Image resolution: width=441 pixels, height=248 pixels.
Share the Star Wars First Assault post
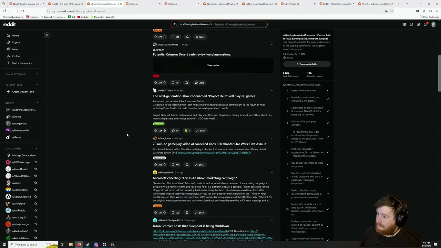coord(200,165)
